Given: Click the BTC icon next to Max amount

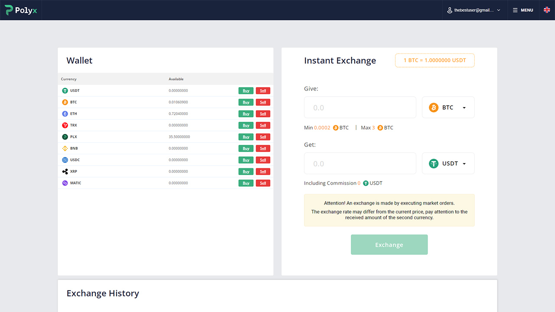Looking at the screenshot, I should 380,128.
